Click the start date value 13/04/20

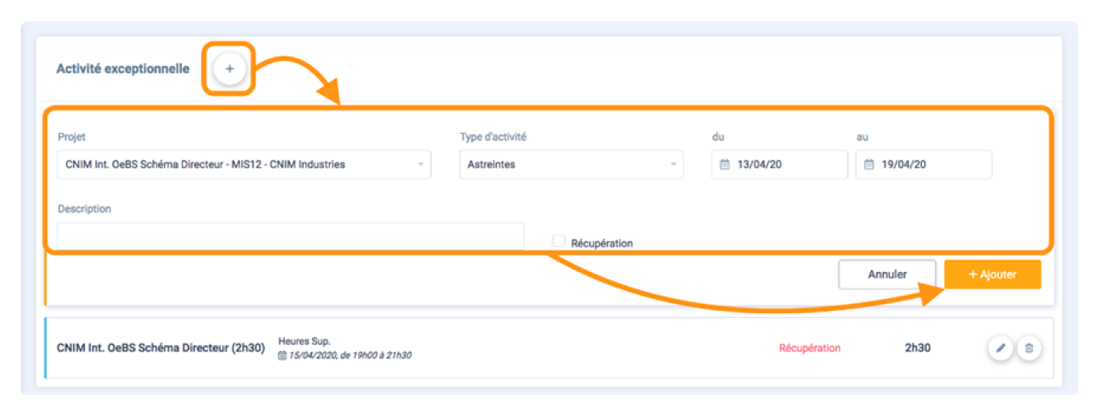point(760,165)
